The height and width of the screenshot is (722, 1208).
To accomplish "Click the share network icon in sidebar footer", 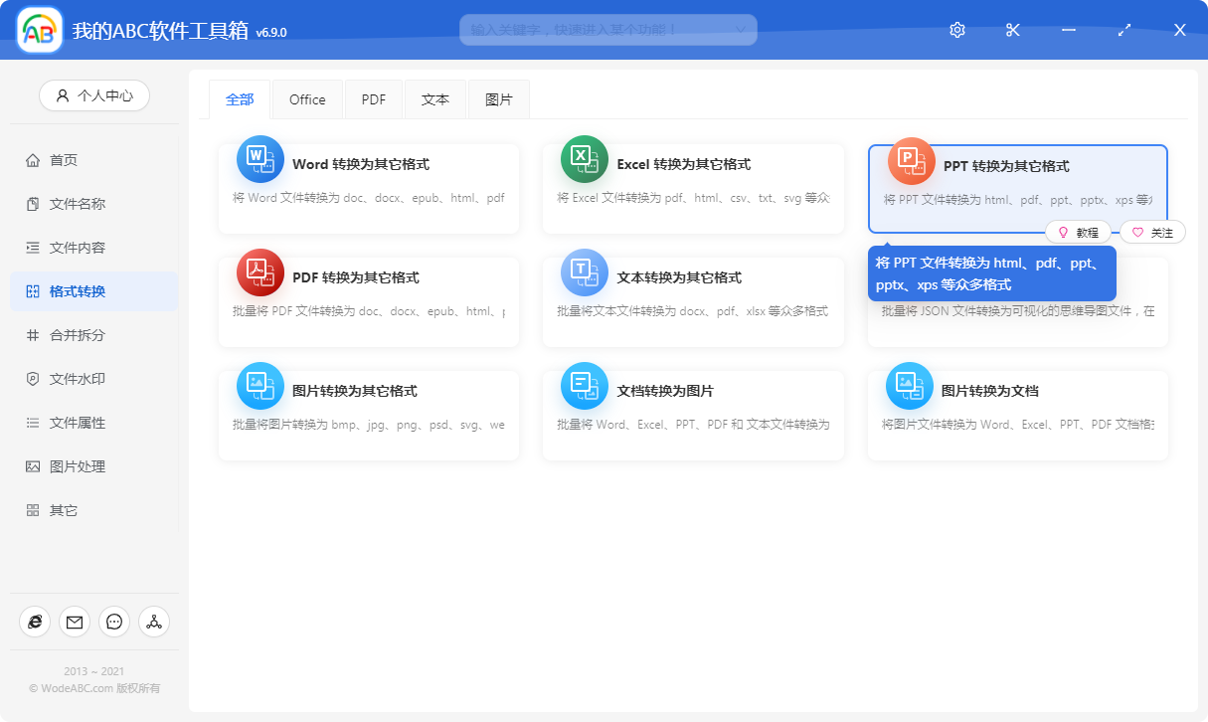I will 154,622.
